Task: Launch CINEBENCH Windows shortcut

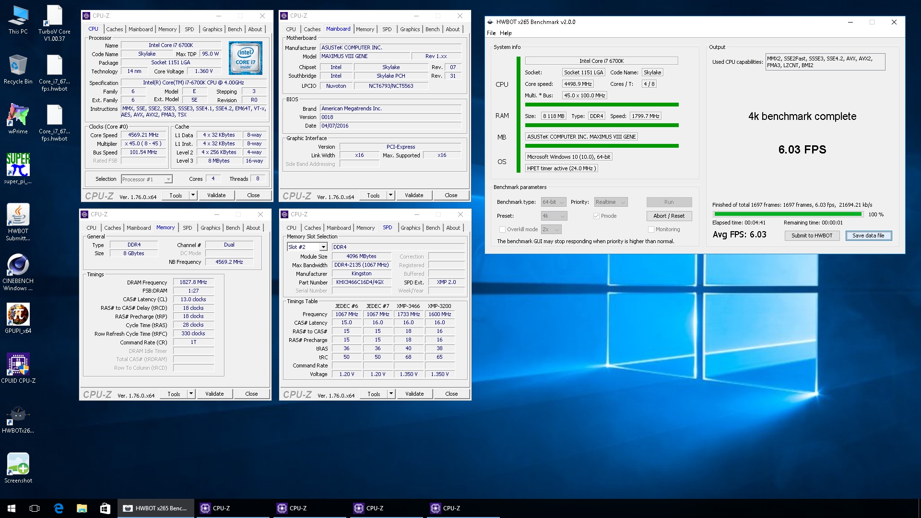Action: click(18, 272)
